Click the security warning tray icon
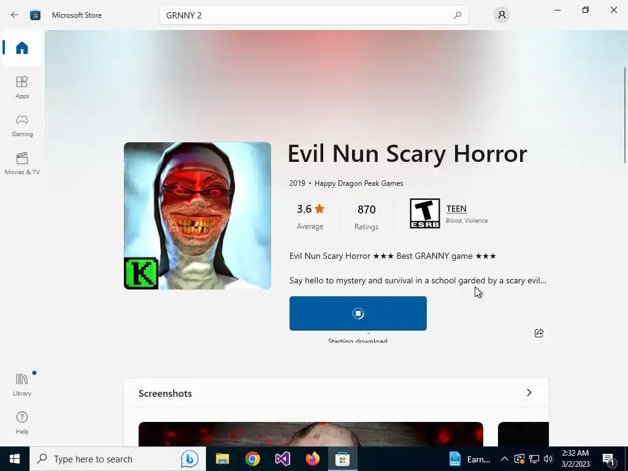 pos(519,459)
